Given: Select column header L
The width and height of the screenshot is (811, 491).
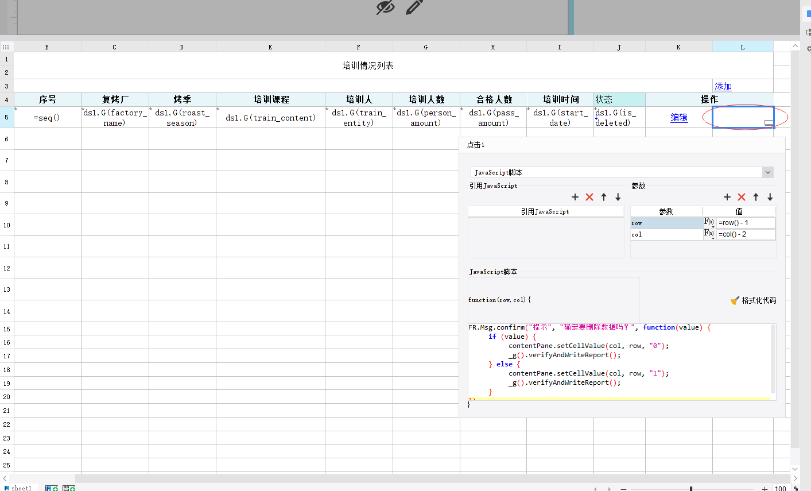Looking at the screenshot, I should click(x=743, y=47).
